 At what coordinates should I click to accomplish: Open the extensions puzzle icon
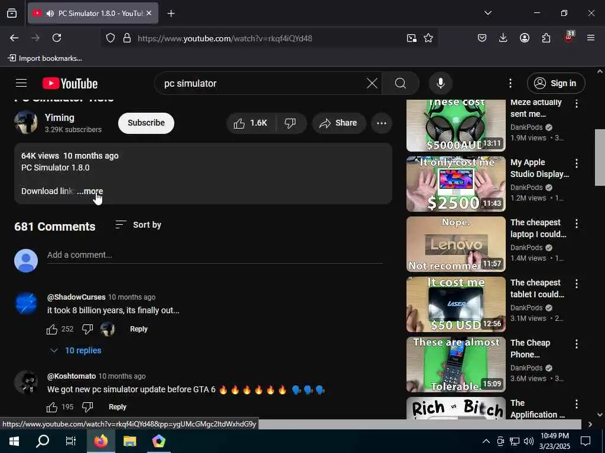click(546, 38)
